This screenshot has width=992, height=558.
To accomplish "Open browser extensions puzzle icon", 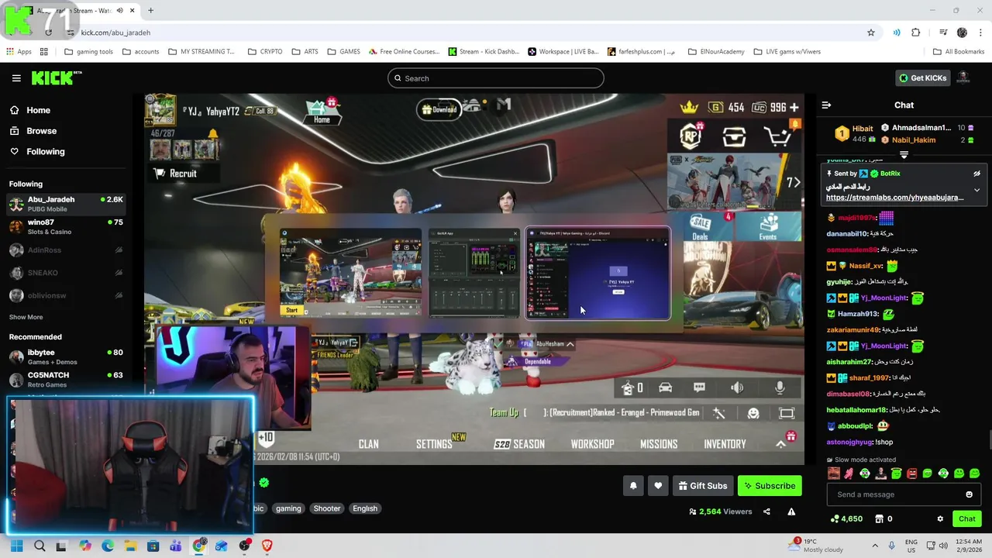I will click(x=916, y=33).
